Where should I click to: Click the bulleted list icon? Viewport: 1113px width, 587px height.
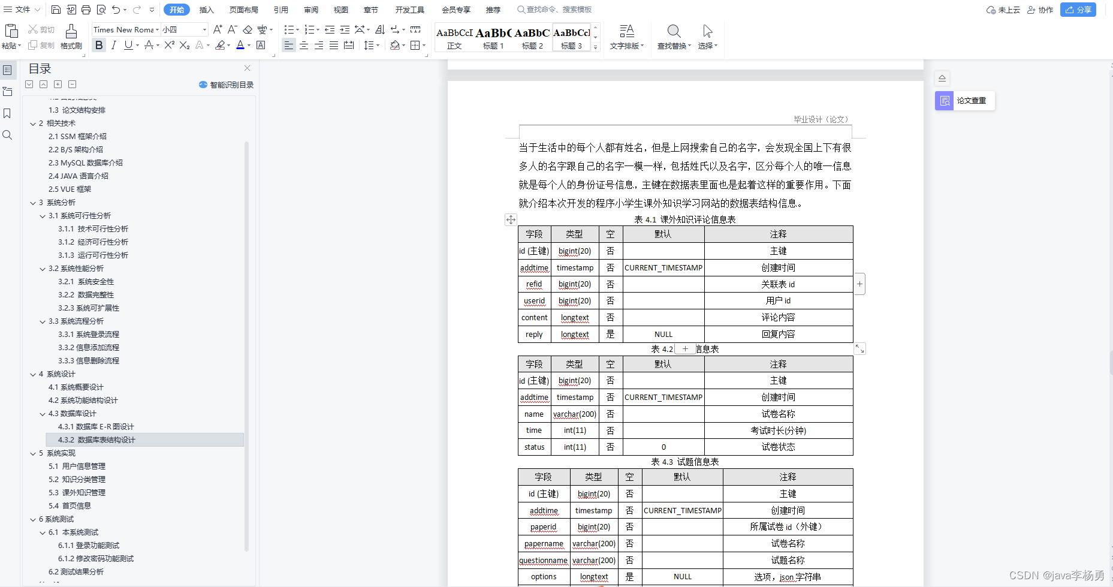(x=289, y=29)
